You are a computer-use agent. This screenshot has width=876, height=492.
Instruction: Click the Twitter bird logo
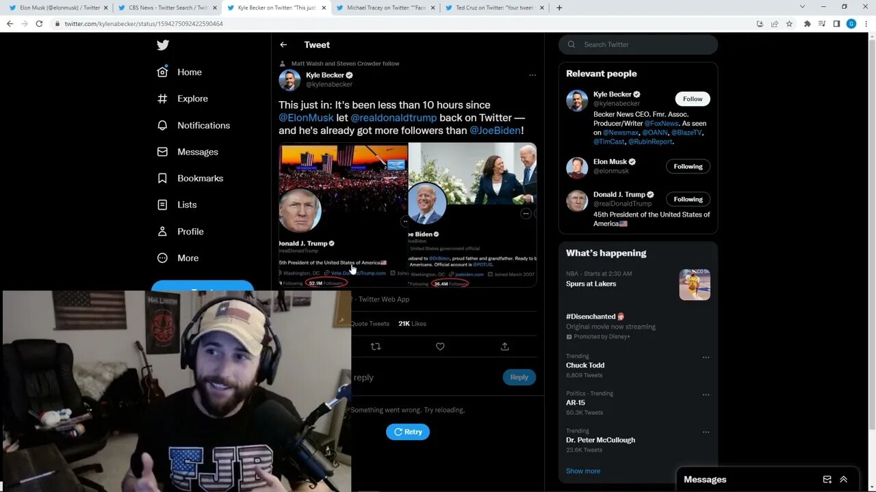(162, 45)
